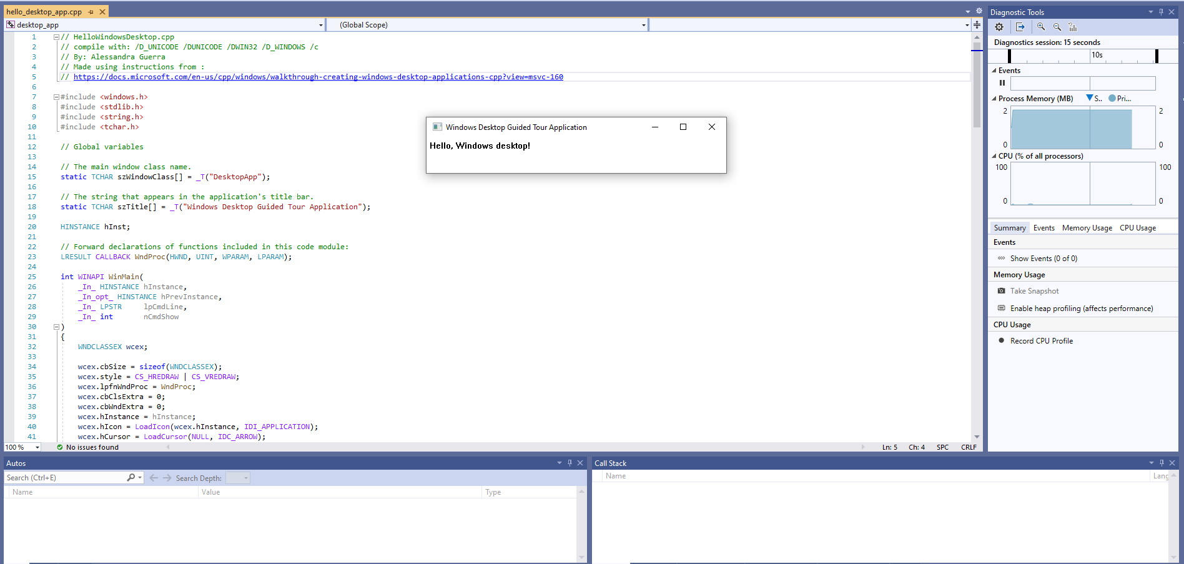Click the Take Snapshot memory icon

(x=1001, y=290)
